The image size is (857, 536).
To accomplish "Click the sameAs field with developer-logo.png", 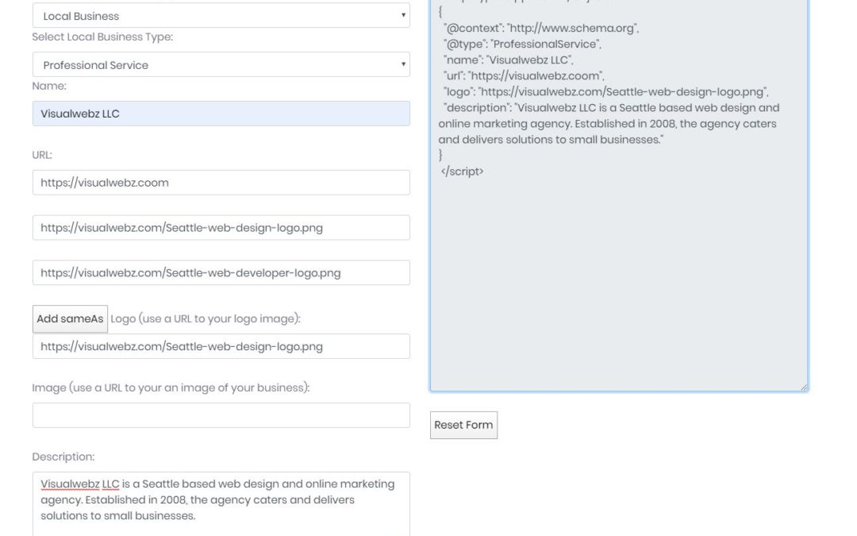I will pos(221,272).
